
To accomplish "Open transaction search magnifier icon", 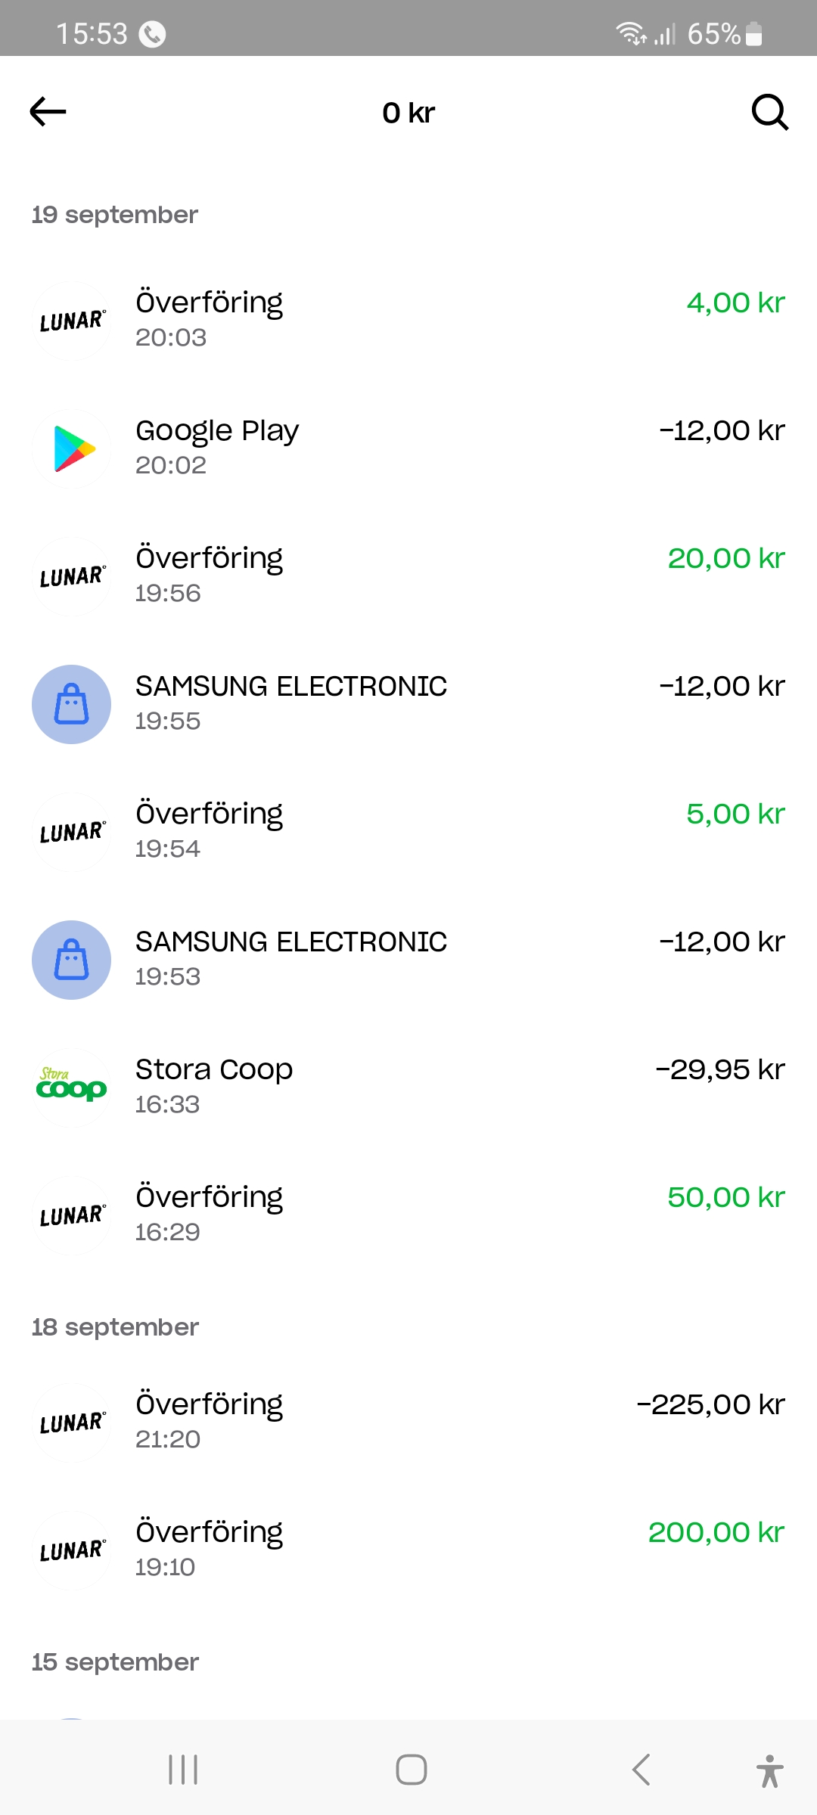I will coord(769,113).
